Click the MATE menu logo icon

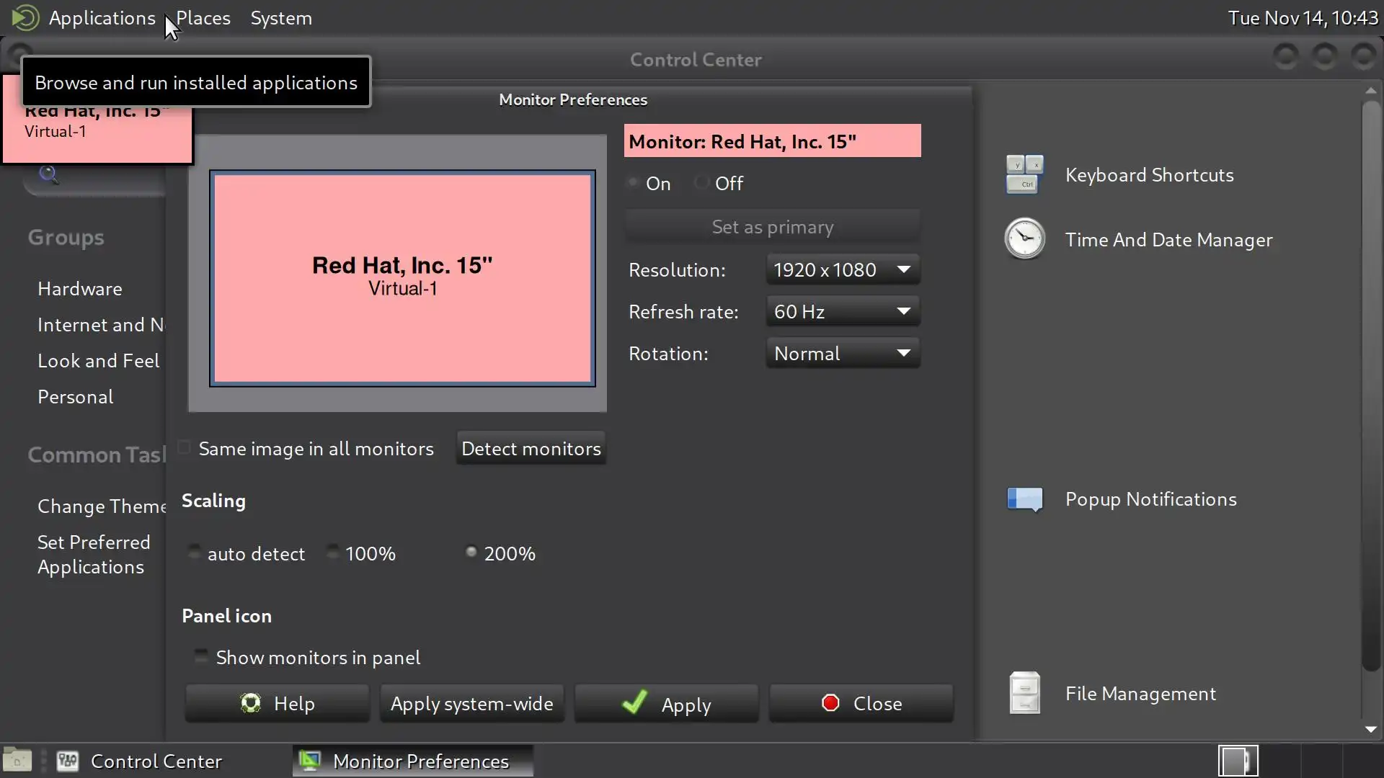tap(25, 17)
